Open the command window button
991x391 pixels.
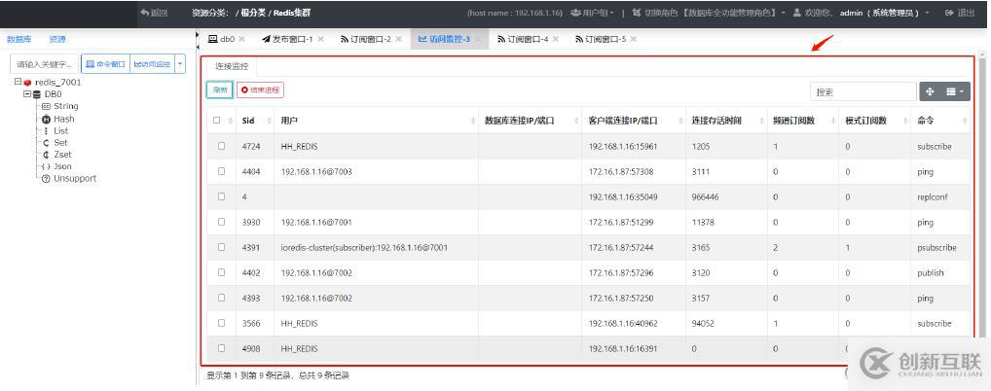[105, 64]
